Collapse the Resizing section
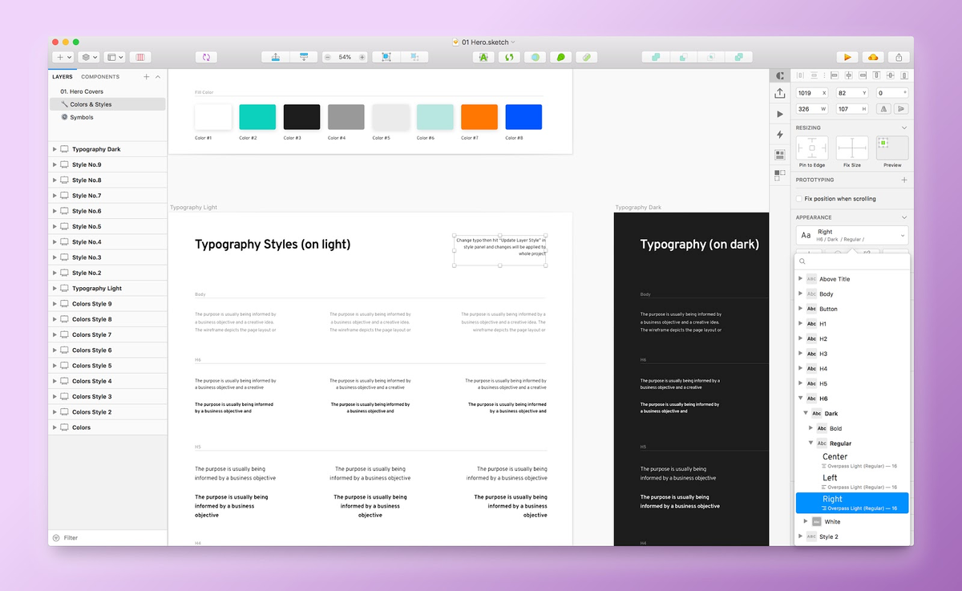This screenshot has height=591, width=962. [x=904, y=128]
